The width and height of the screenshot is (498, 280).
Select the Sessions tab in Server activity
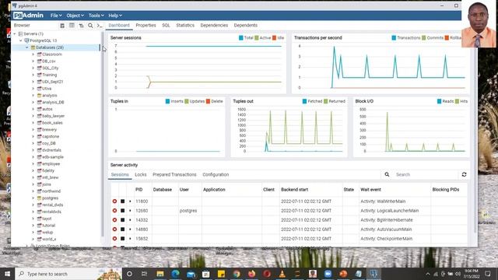[120, 174]
